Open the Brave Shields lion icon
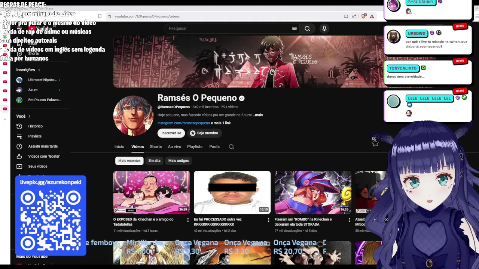Image resolution: width=479 pixels, height=269 pixels. (x=363, y=16)
